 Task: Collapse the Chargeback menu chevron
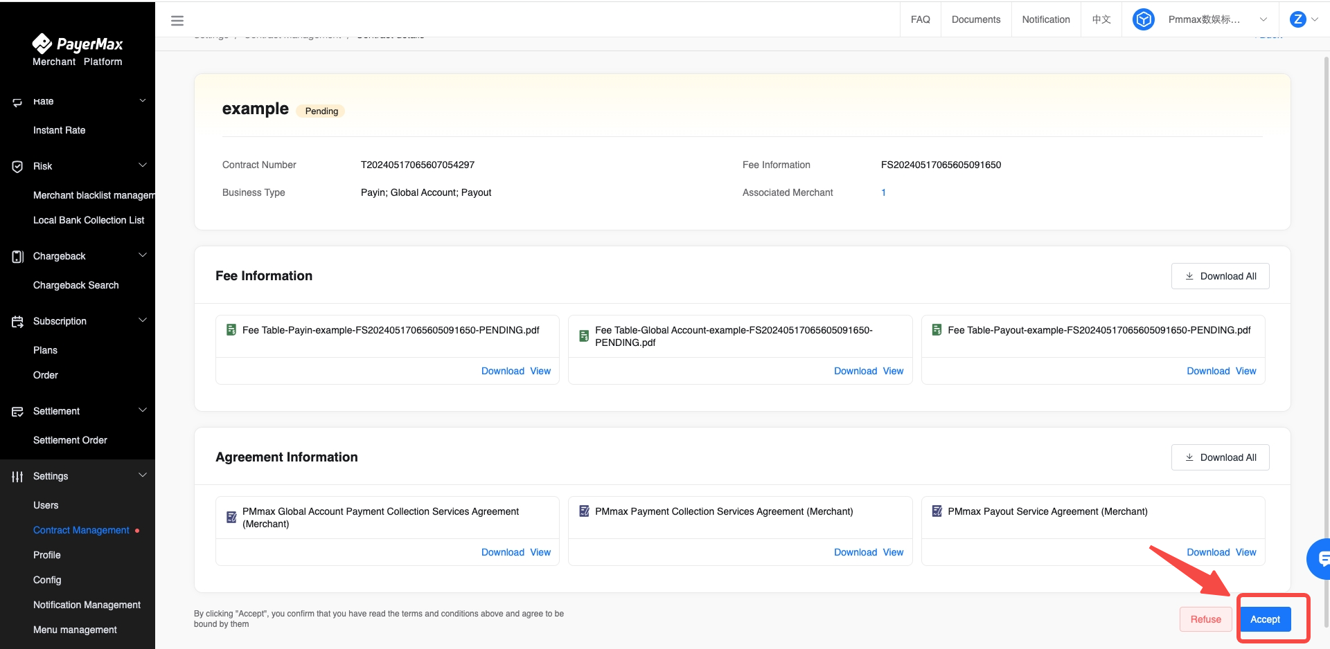(x=143, y=255)
